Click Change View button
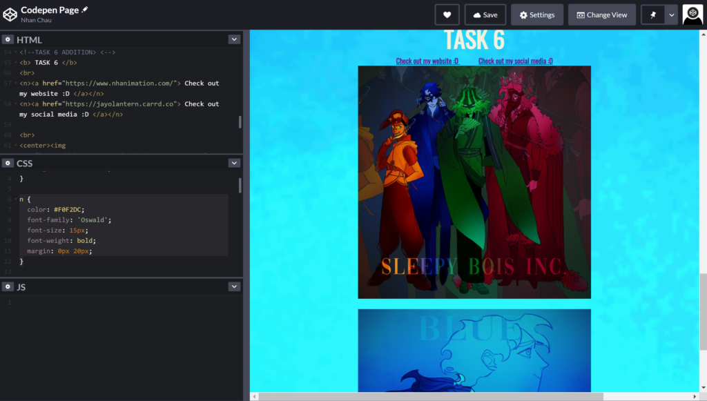 (x=601, y=14)
